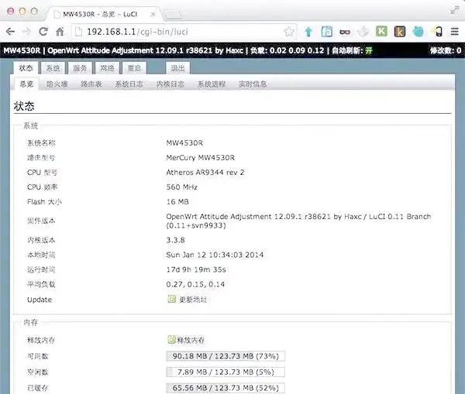Image resolution: width=465 pixels, height=394 pixels.
Task: Open a new tab with the blank tab button
Action: click(173, 14)
